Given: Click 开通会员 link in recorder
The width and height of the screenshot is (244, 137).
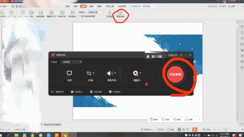Looking at the screenshot, I should click(172, 55).
